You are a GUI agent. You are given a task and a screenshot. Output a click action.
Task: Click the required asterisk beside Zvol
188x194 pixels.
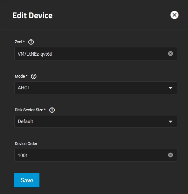pos(24,41)
